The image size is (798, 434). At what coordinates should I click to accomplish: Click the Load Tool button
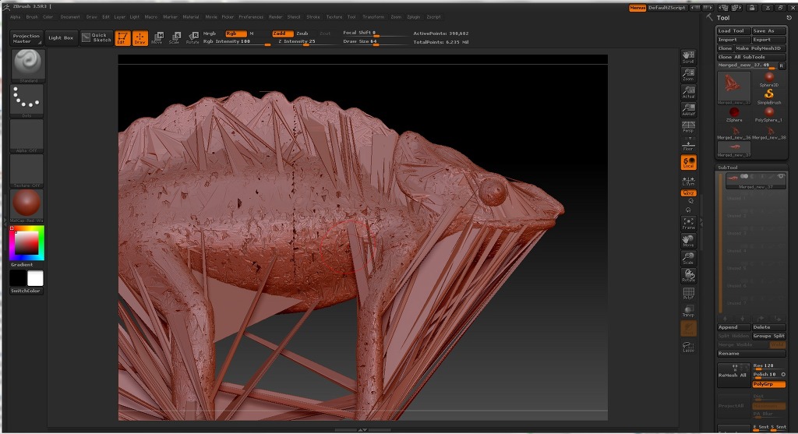pos(733,30)
